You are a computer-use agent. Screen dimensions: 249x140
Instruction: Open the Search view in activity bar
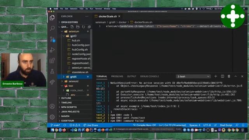(x=52, y=28)
